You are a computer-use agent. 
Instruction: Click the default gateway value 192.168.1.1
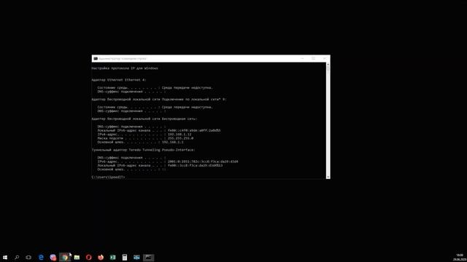coord(173,142)
